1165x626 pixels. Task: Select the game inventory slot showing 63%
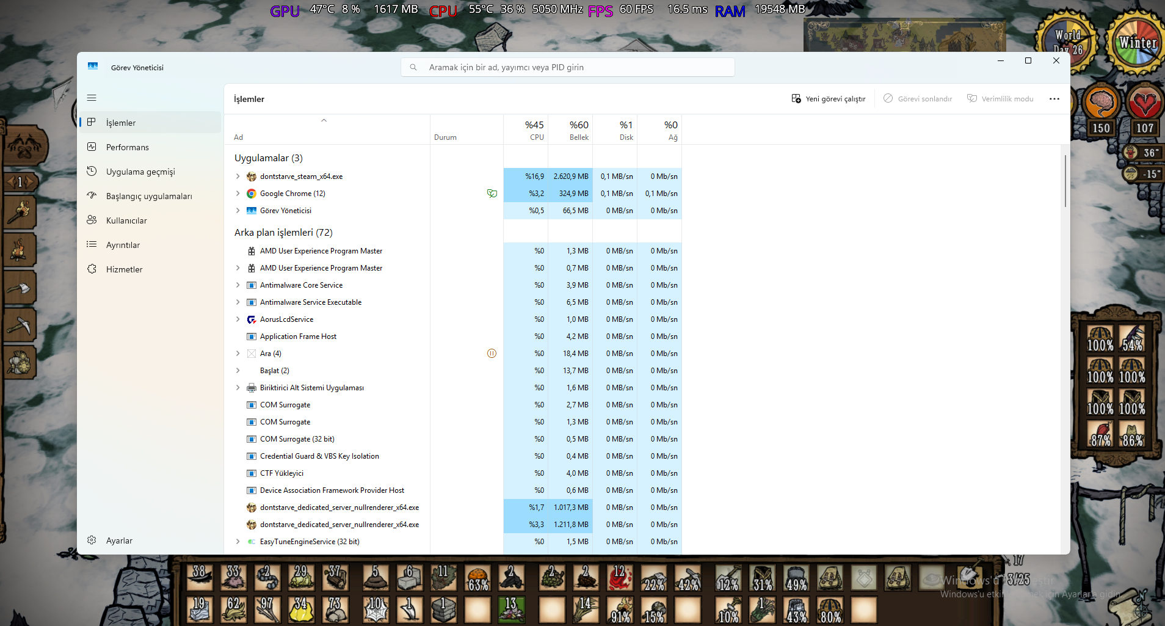click(477, 577)
